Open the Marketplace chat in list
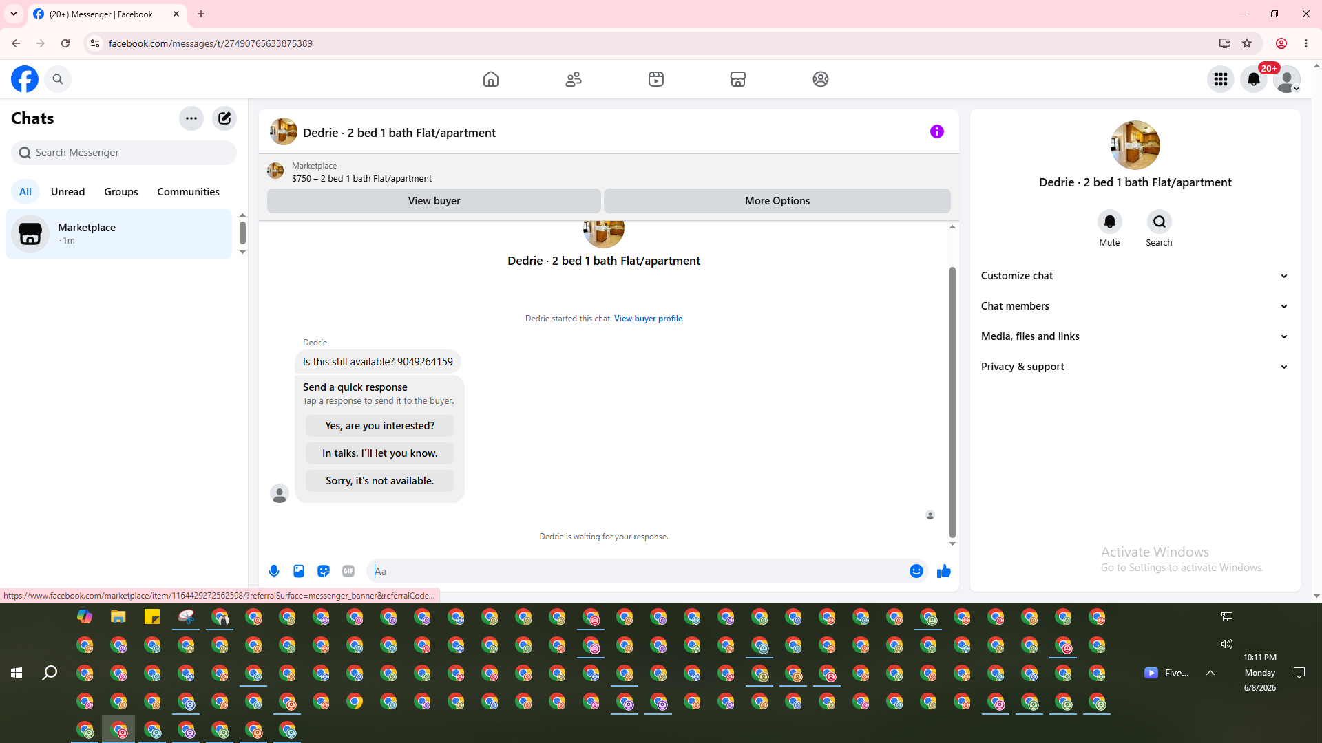 119,234
